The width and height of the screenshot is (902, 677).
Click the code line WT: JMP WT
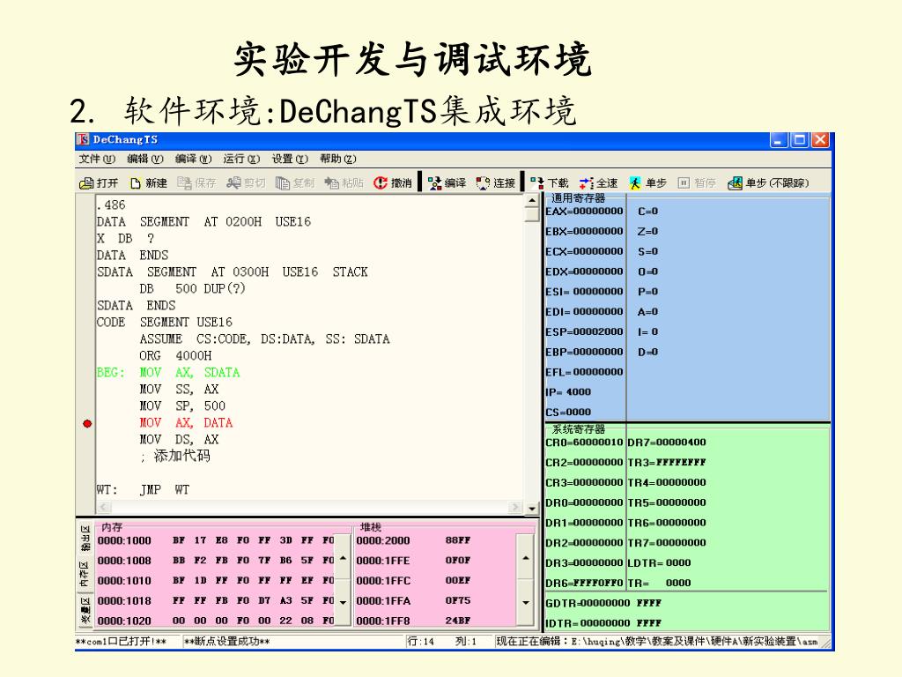pos(143,490)
